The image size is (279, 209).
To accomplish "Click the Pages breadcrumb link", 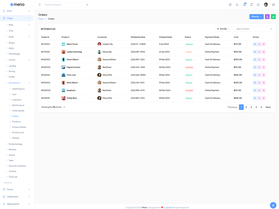I will click(x=41, y=19).
